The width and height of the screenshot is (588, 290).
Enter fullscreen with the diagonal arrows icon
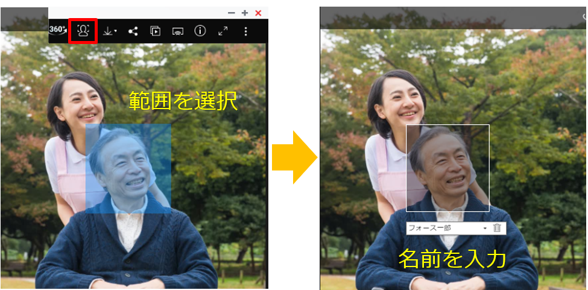tap(223, 31)
